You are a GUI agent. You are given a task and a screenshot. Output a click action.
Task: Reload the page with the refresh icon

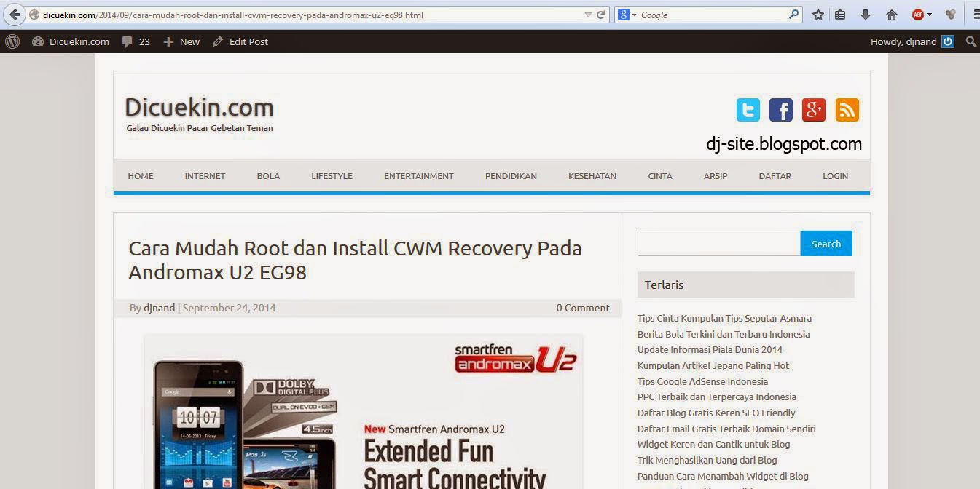[x=601, y=15]
